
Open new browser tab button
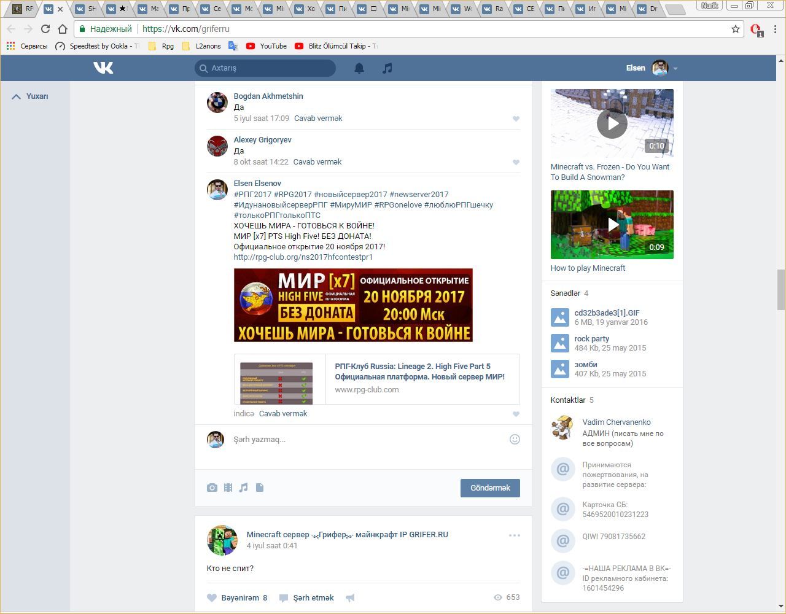[675, 9]
